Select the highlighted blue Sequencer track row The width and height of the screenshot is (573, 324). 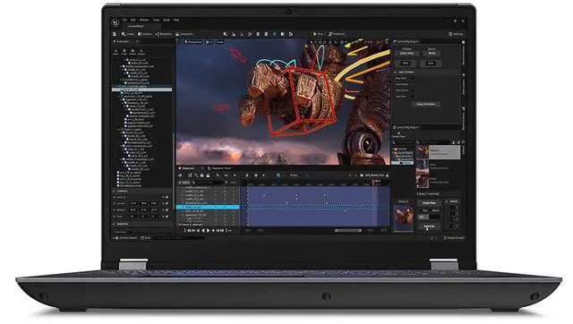click(x=208, y=207)
